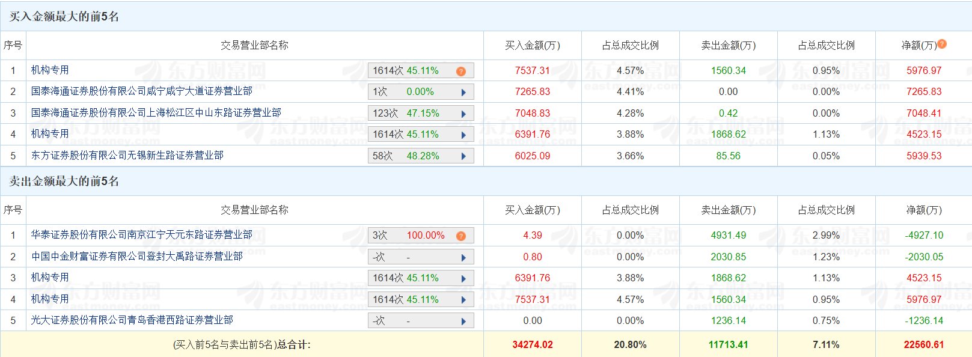Click the net amount 7048.41
Screen dimensions: 972x357
click(x=924, y=113)
